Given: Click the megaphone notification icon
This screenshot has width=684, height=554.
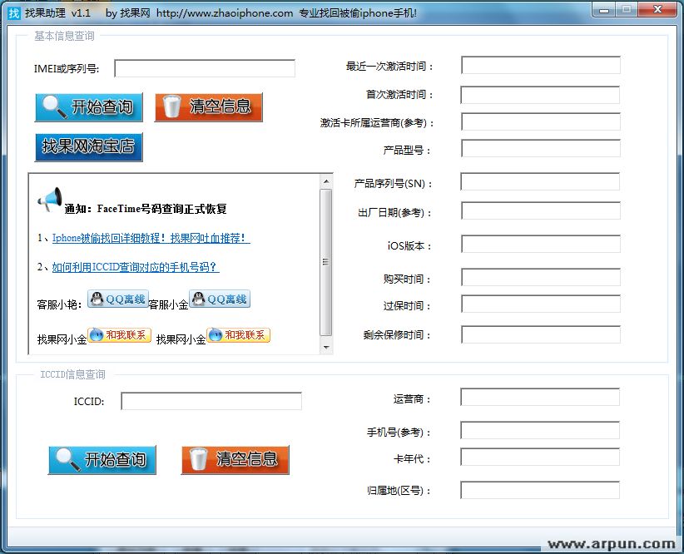Looking at the screenshot, I should [x=49, y=200].
